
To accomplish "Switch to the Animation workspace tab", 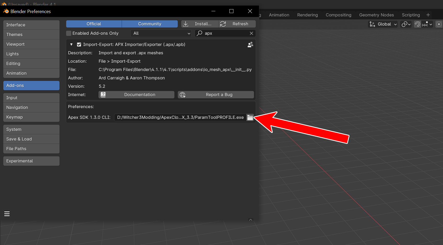I will click(x=279, y=15).
